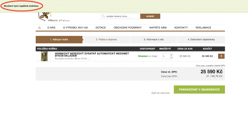Click the 25 590 Kč unit price
The image size is (248, 134).
click(185, 56)
